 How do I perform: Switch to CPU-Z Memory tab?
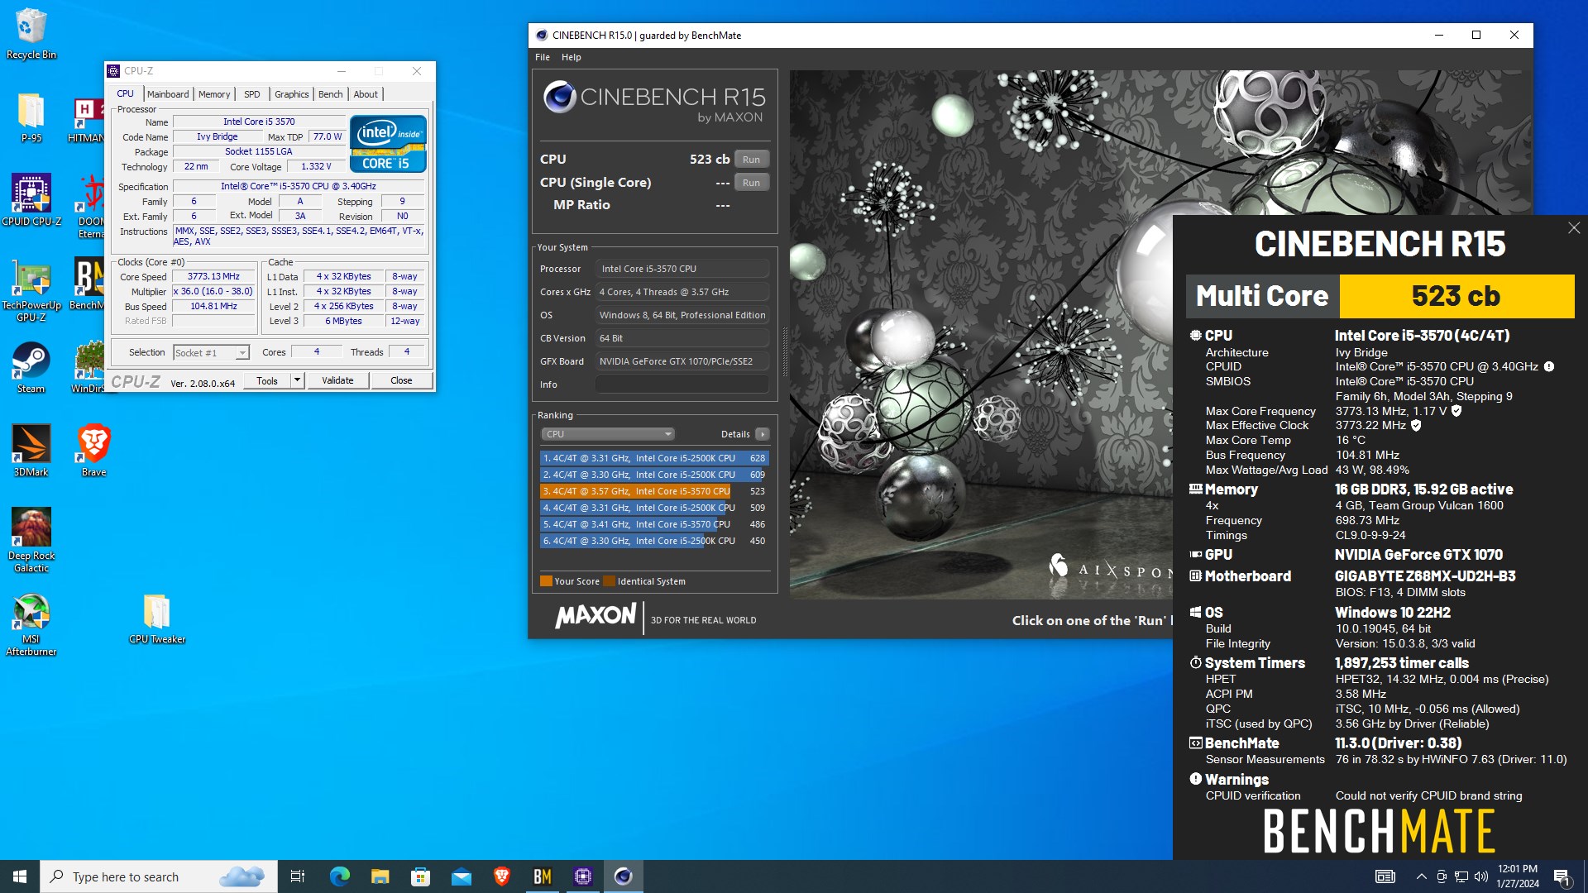214,94
